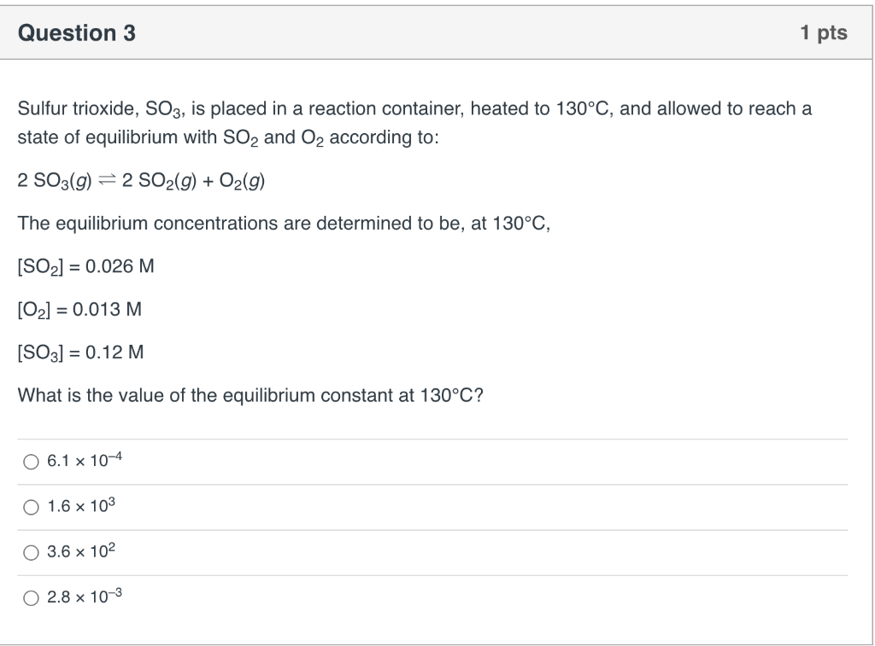Click the answer label text 6.1 × 10⁻⁴
Screen dimensions: 875x646
coord(85,461)
